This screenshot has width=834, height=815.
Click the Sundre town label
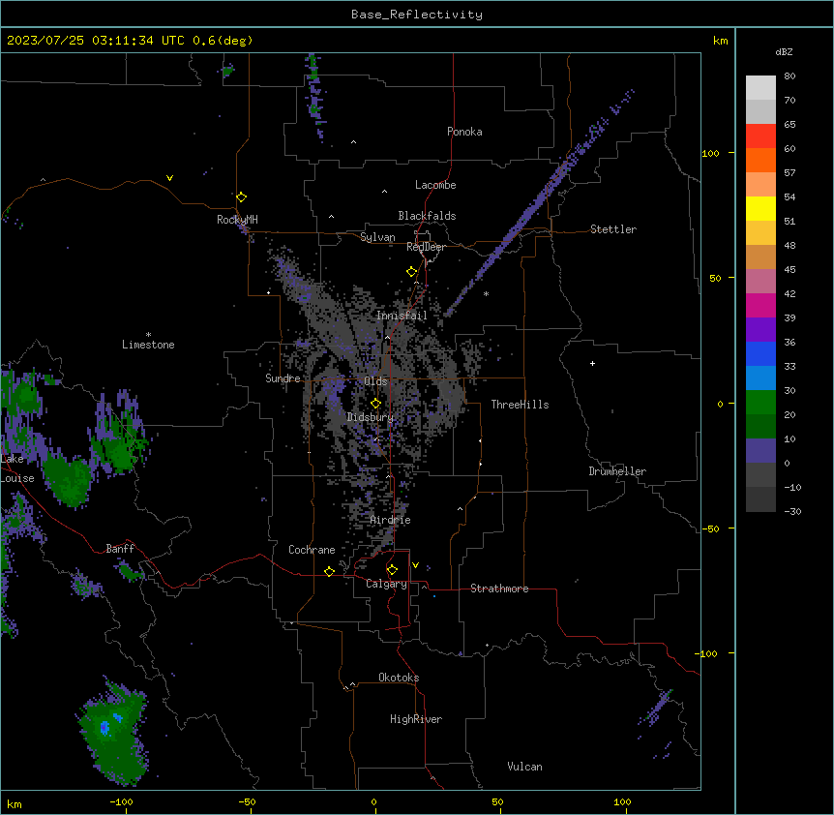click(x=283, y=378)
